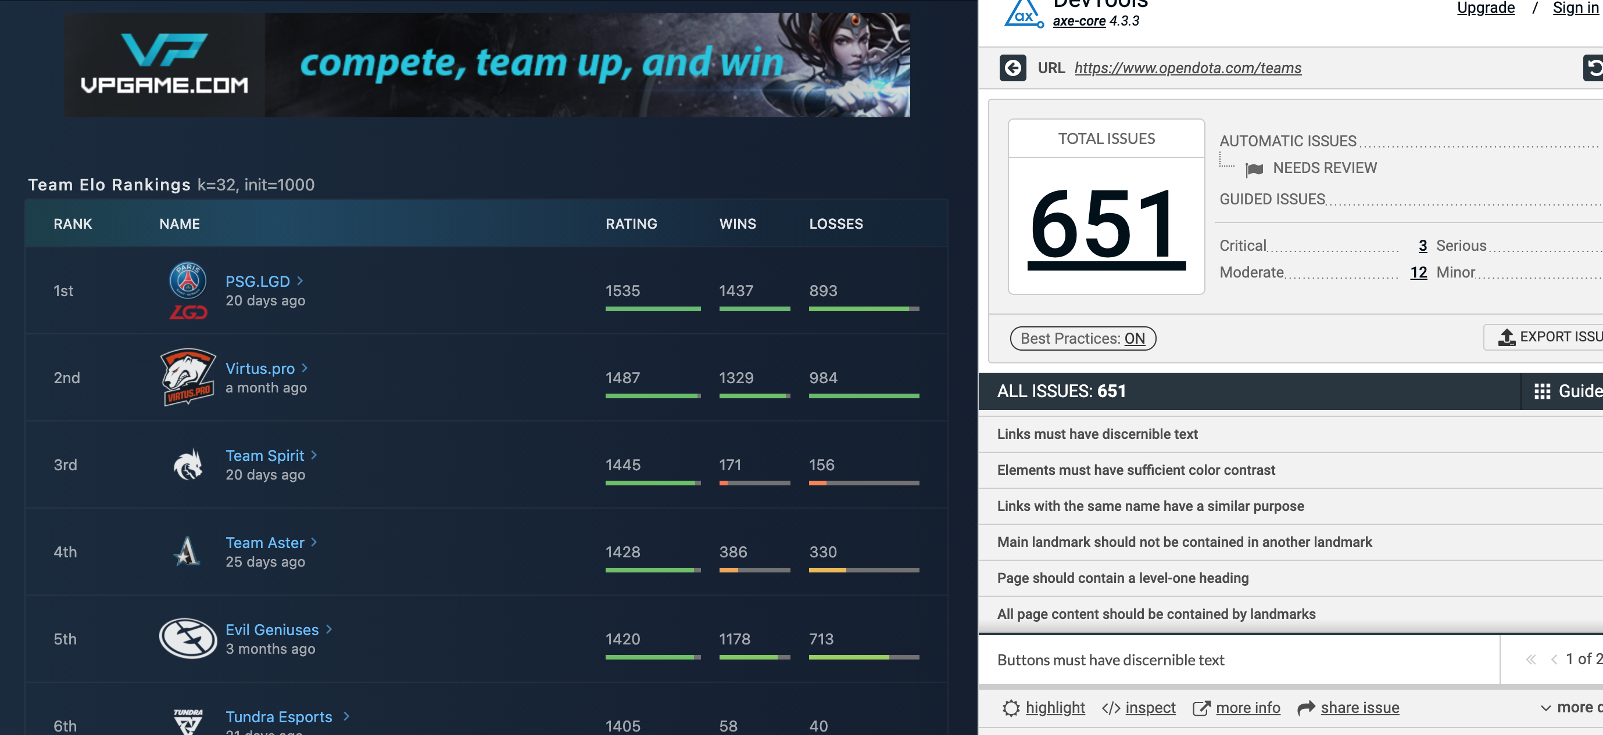
Task: Click the share issue arrow icon
Action: pyautogui.click(x=1306, y=708)
